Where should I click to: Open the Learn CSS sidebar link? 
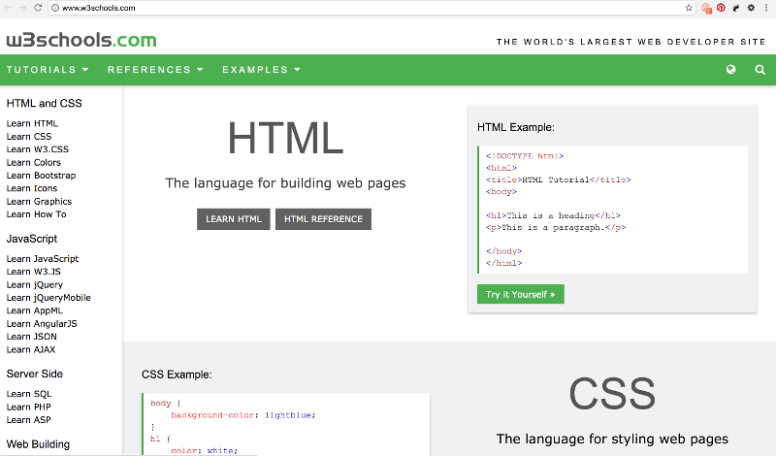(29, 137)
